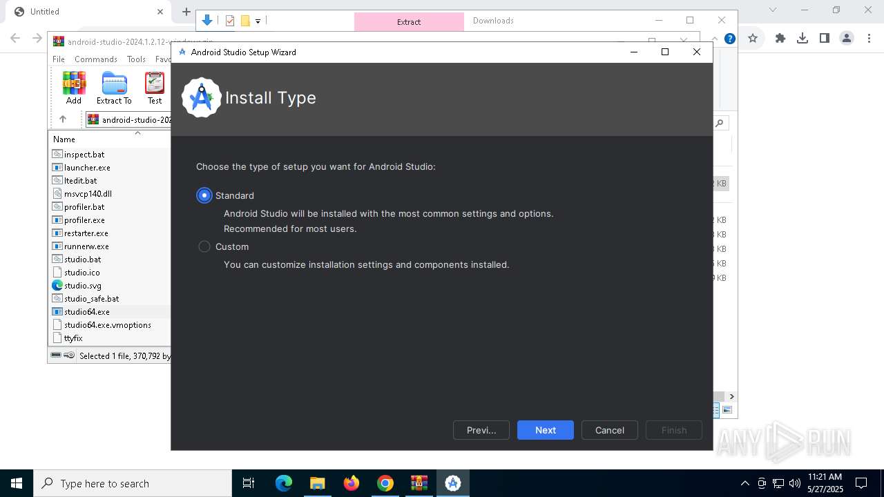Select inspect.bat in WinRAR file list
Image resolution: width=884 pixels, height=497 pixels.
click(84, 155)
